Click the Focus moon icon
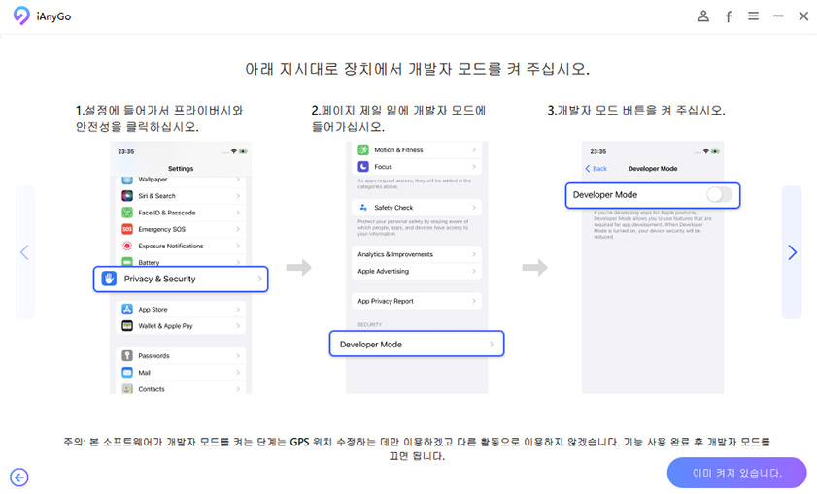This screenshot has height=494, width=817. coord(363,167)
